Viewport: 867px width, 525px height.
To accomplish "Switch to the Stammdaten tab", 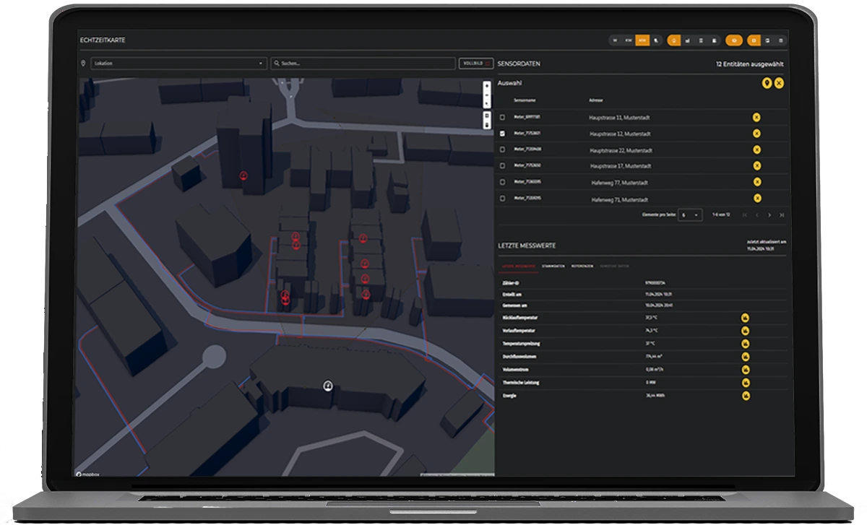I will click(553, 266).
